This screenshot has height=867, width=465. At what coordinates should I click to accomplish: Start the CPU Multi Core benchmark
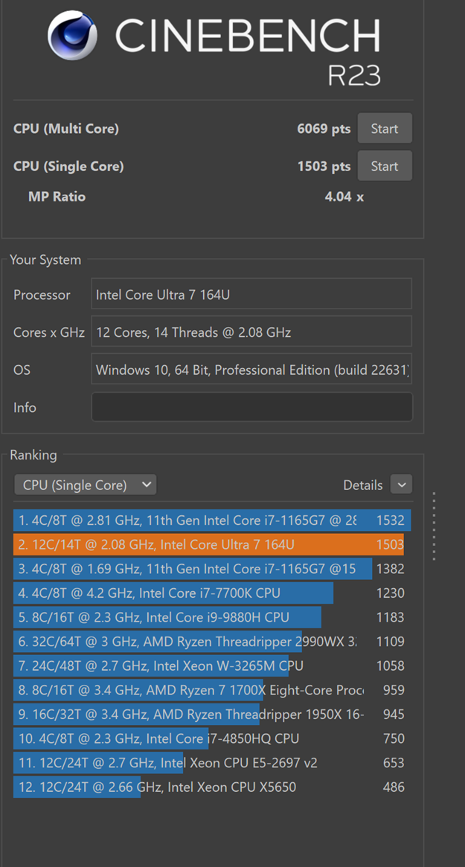click(384, 129)
